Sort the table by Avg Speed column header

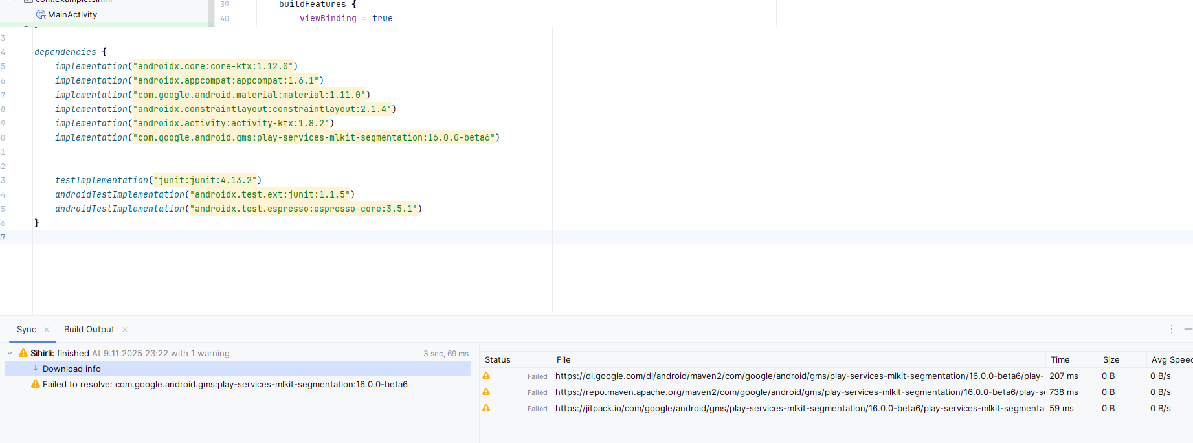point(1172,359)
